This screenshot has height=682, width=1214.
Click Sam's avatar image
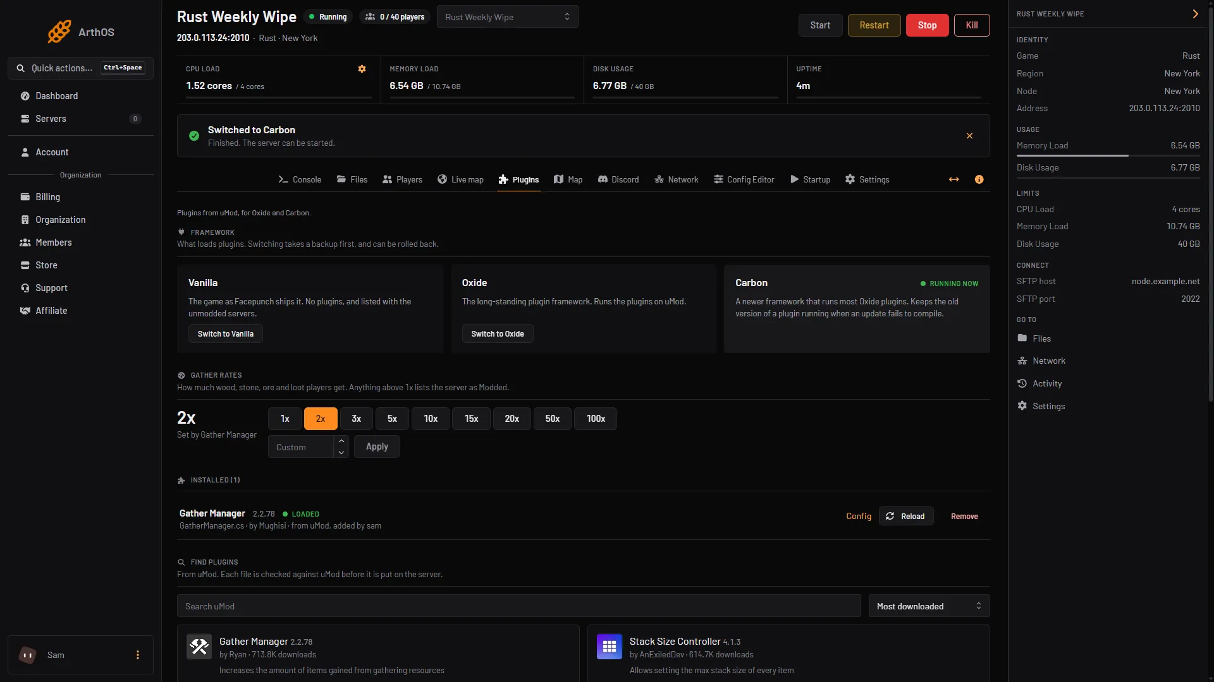tap(28, 655)
